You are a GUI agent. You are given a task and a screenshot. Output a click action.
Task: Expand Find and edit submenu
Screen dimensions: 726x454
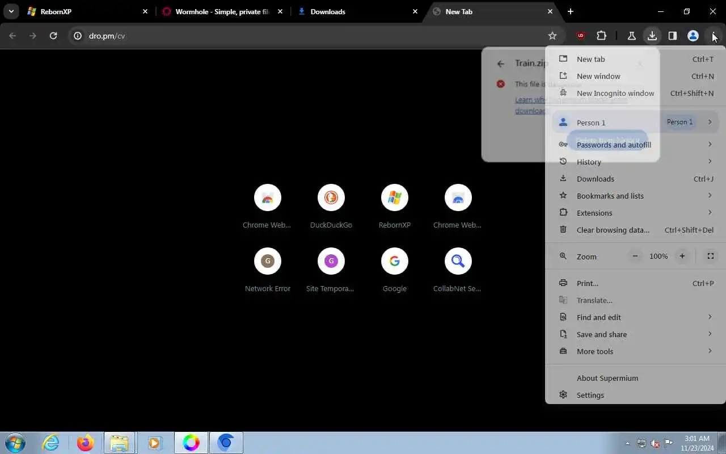[635, 317]
